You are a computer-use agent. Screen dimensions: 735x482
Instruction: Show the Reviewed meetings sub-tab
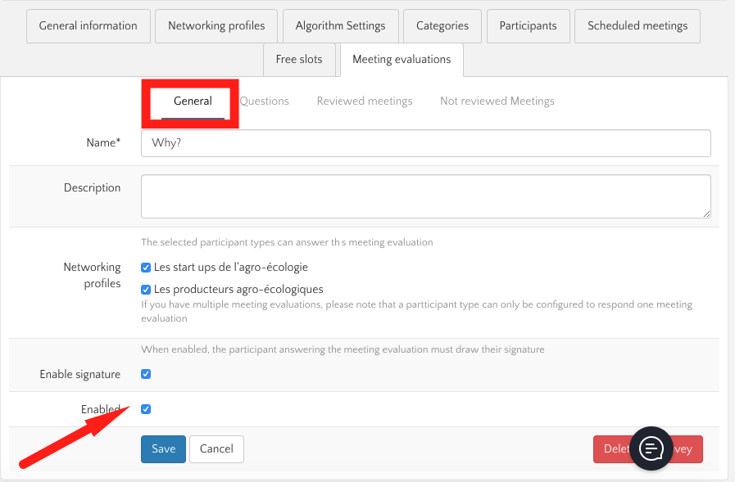pyautogui.click(x=365, y=101)
